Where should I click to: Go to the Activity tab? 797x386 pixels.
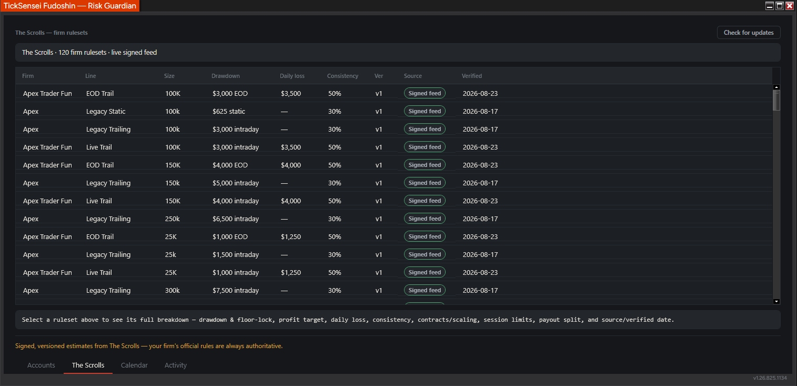(x=176, y=365)
